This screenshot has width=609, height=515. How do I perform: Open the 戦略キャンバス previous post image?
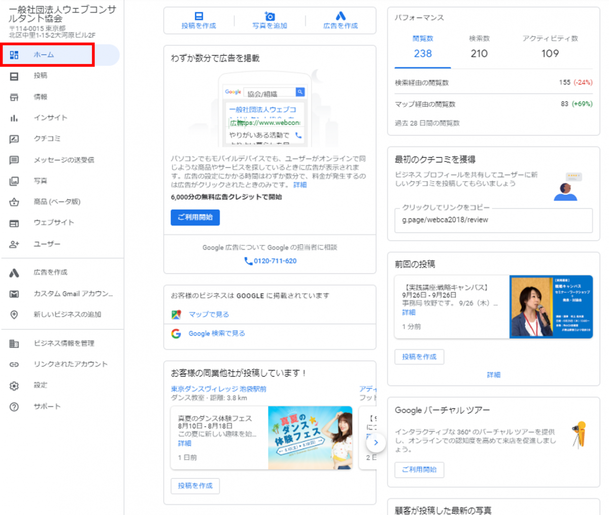551,306
